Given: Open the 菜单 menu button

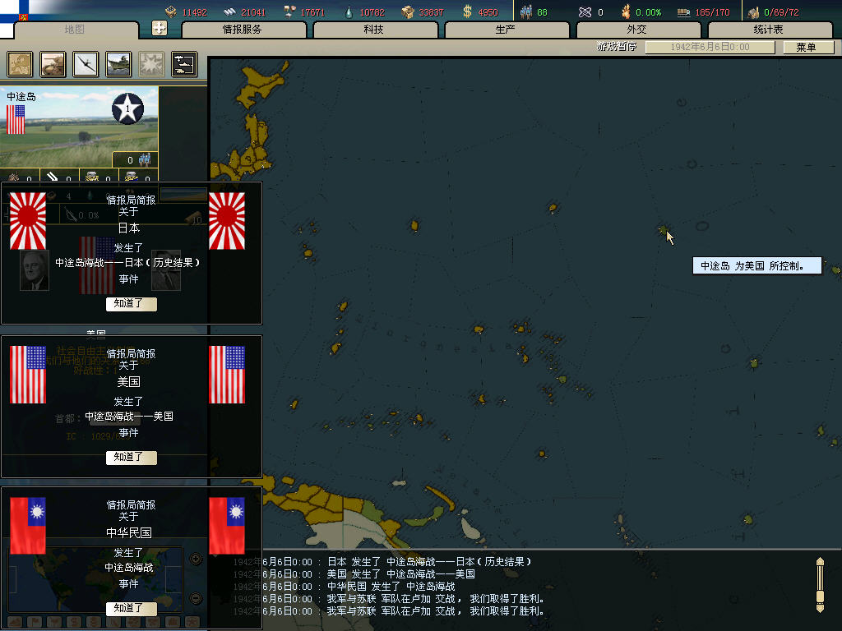Looking at the screenshot, I should coord(807,47).
